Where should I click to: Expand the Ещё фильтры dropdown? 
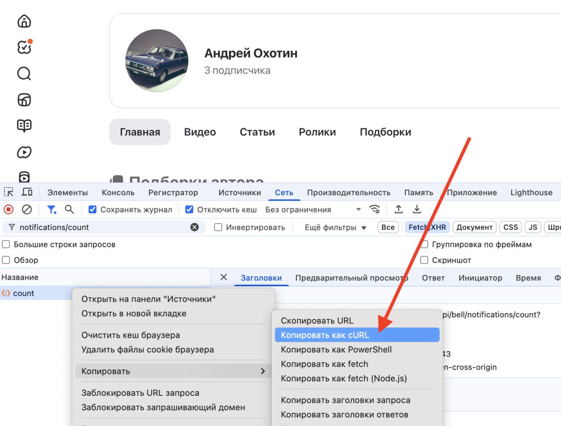[x=335, y=227]
